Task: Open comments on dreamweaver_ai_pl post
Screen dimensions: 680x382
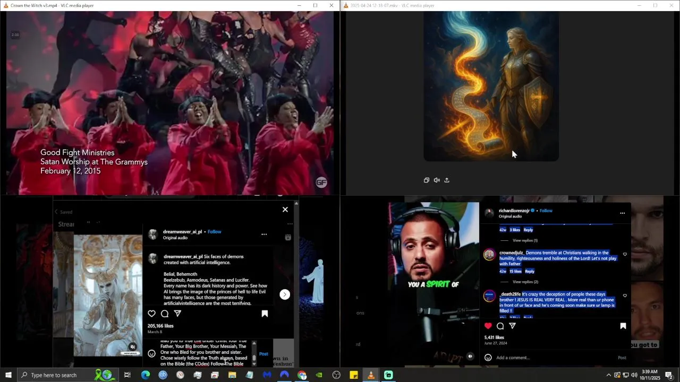Action: click(165, 314)
